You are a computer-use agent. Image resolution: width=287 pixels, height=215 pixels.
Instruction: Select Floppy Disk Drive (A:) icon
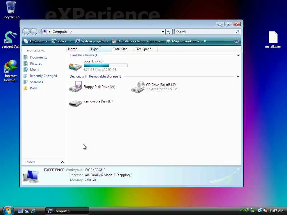point(75,87)
